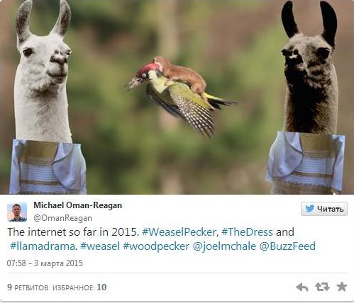The width and height of the screenshot is (354, 303).
Task: Follow the account via Читать button
Action: [x=324, y=209]
